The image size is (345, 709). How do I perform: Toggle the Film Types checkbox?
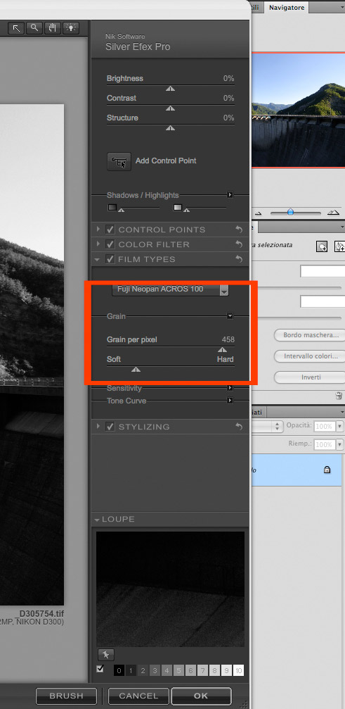[x=110, y=260]
